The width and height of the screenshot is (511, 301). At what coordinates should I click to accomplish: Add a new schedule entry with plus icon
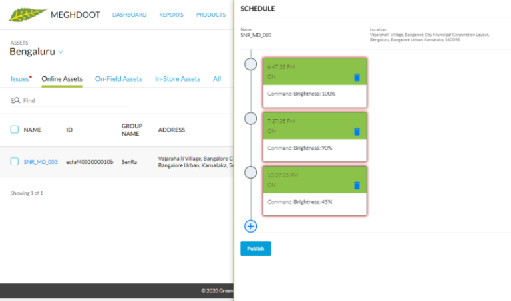[x=251, y=226]
